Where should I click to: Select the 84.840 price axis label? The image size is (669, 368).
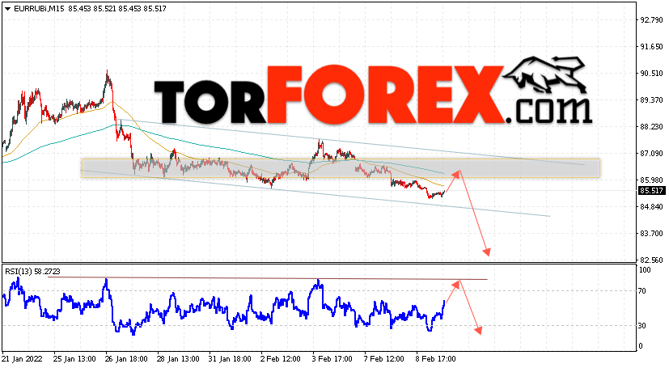651,207
